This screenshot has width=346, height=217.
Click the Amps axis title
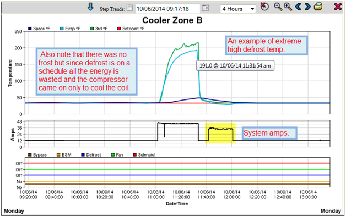click(x=13, y=135)
